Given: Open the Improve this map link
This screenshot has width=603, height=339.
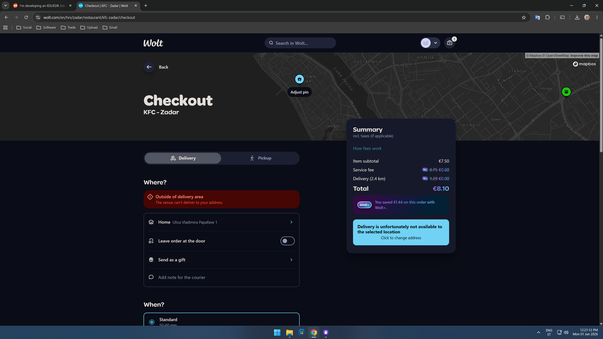Looking at the screenshot, I should tap(584, 56).
